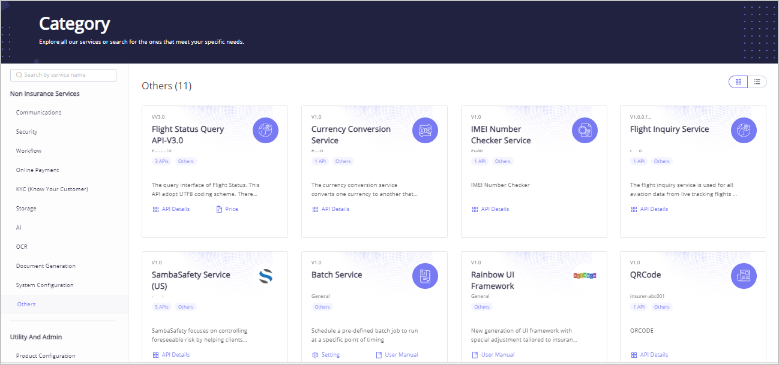Image resolution: width=779 pixels, height=365 pixels.
Task: Click the search by service name field
Action: 63,75
